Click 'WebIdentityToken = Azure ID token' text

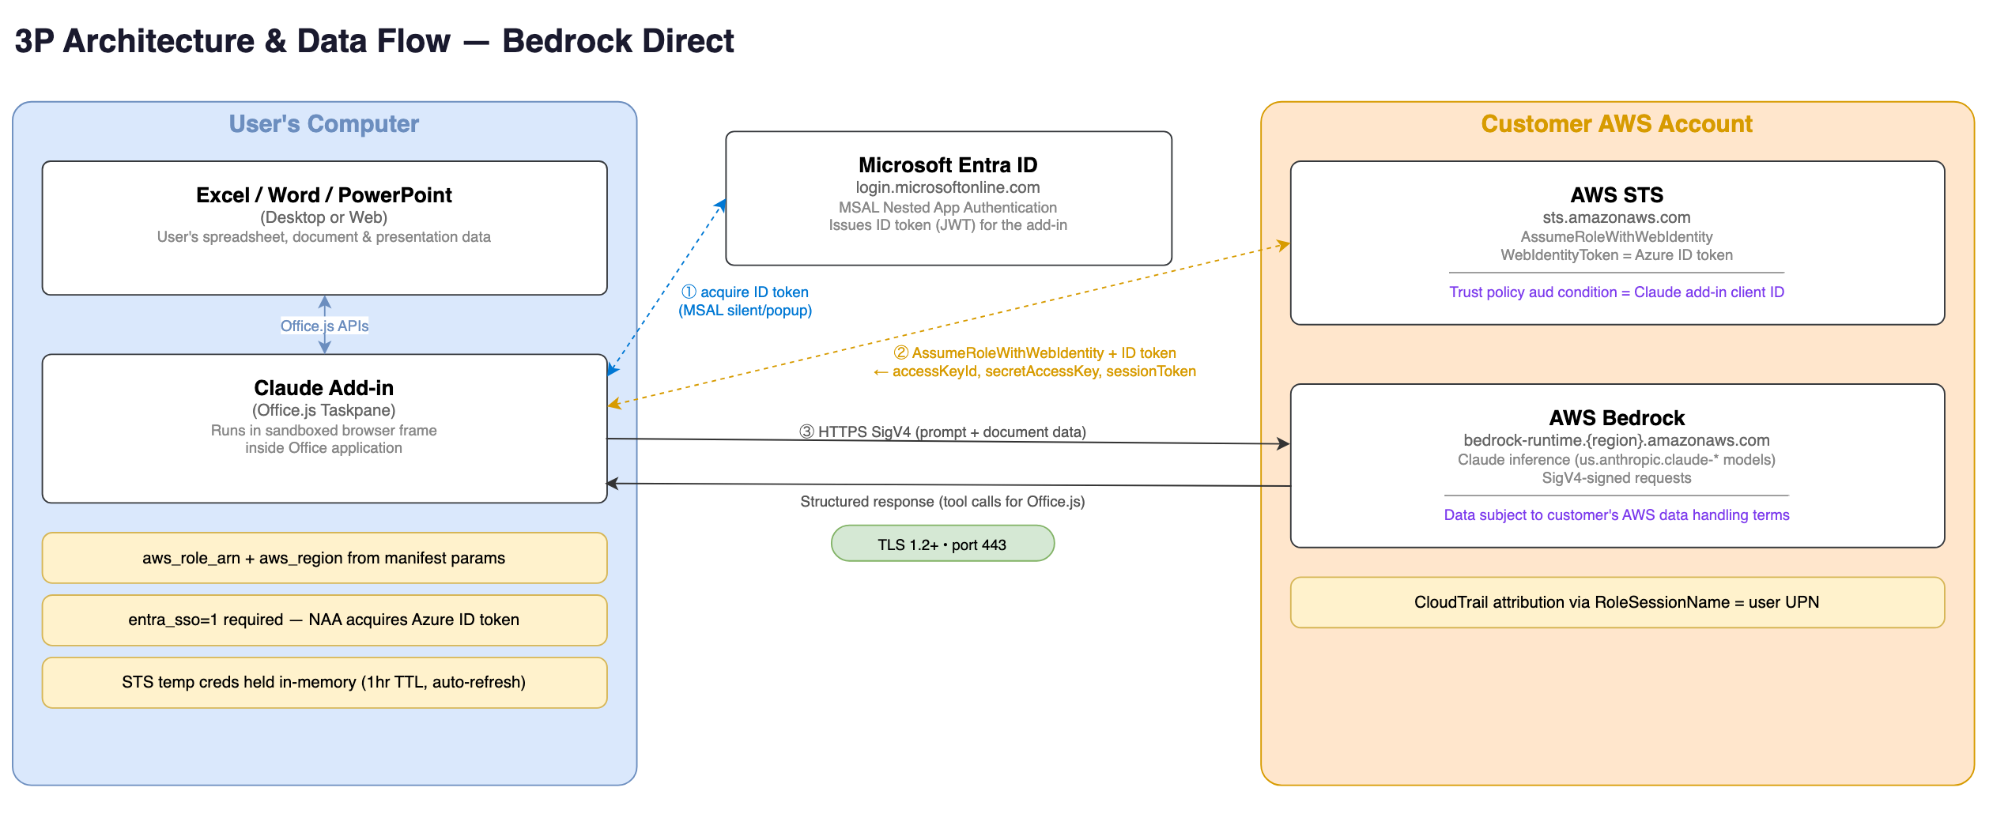pyautogui.click(x=1617, y=255)
